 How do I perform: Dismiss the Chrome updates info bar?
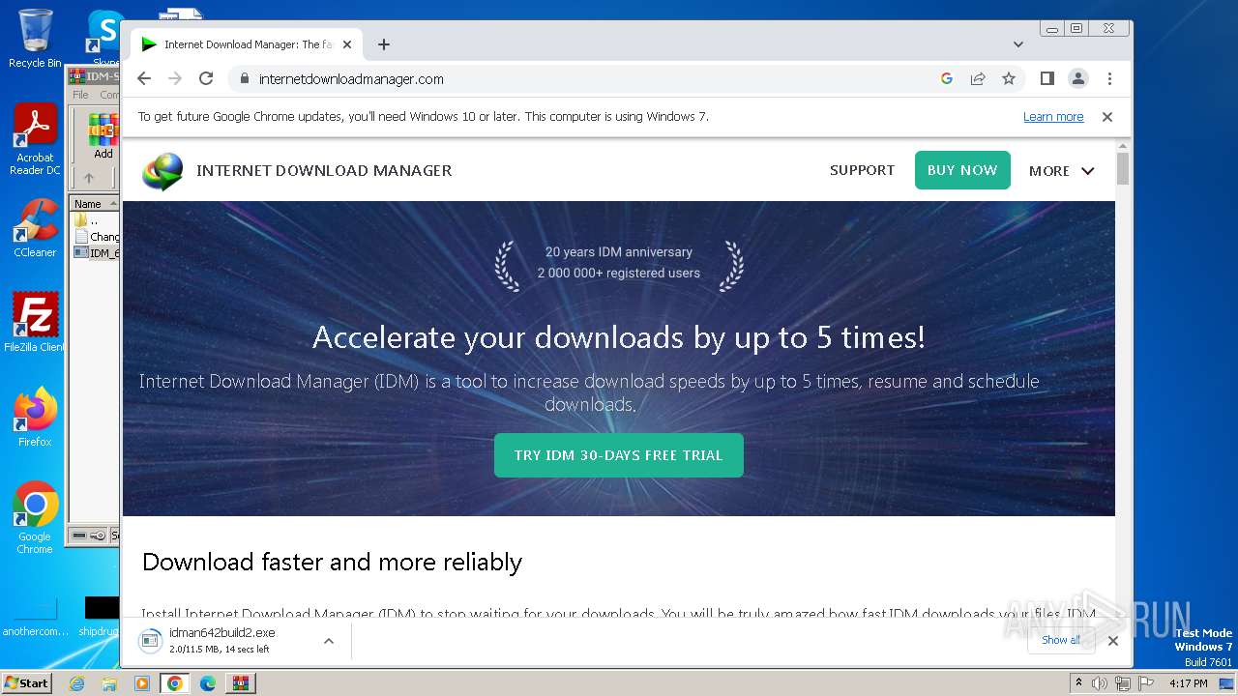coord(1107,117)
